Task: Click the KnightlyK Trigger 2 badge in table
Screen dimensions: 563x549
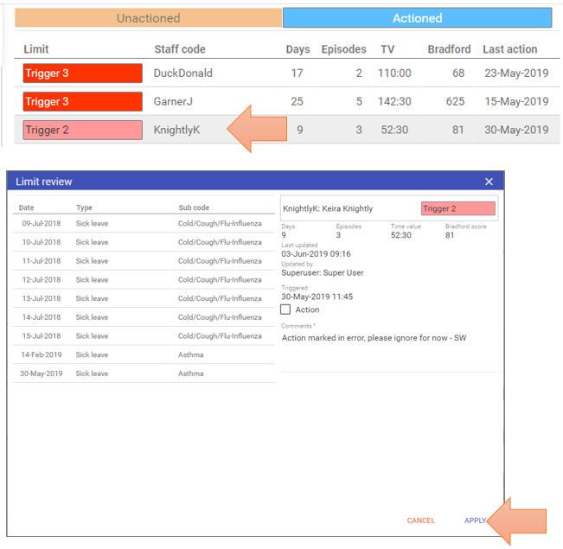Action: tap(83, 131)
